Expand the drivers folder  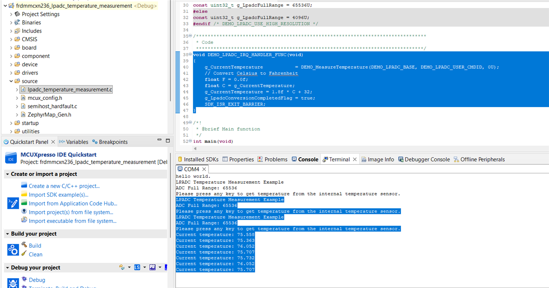tap(11, 73)
